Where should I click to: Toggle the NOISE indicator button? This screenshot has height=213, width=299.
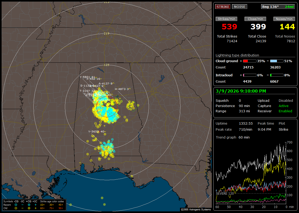point(239,7)
